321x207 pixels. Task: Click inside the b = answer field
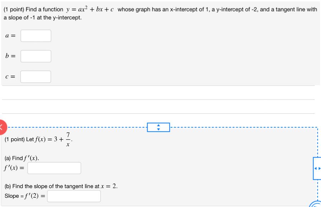(x=36, y=56)
